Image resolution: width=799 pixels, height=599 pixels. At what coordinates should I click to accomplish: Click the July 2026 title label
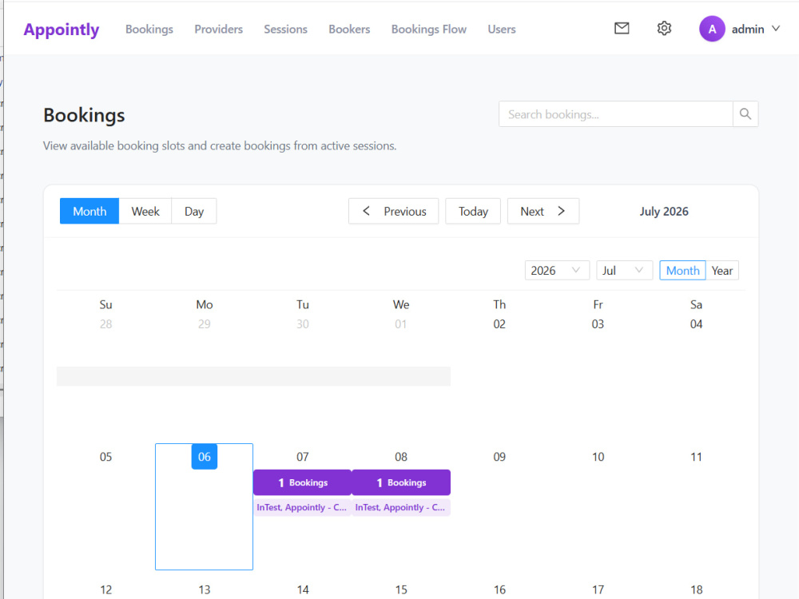click(664, 212)
